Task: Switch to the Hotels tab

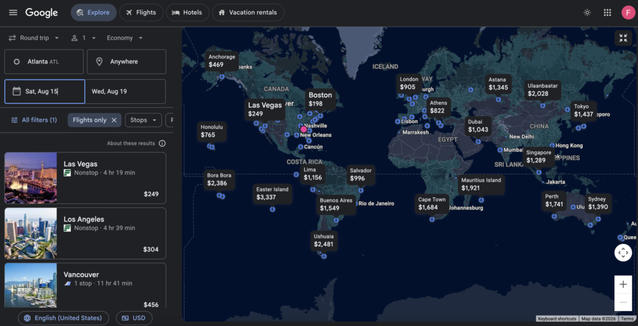Action: 188,12
